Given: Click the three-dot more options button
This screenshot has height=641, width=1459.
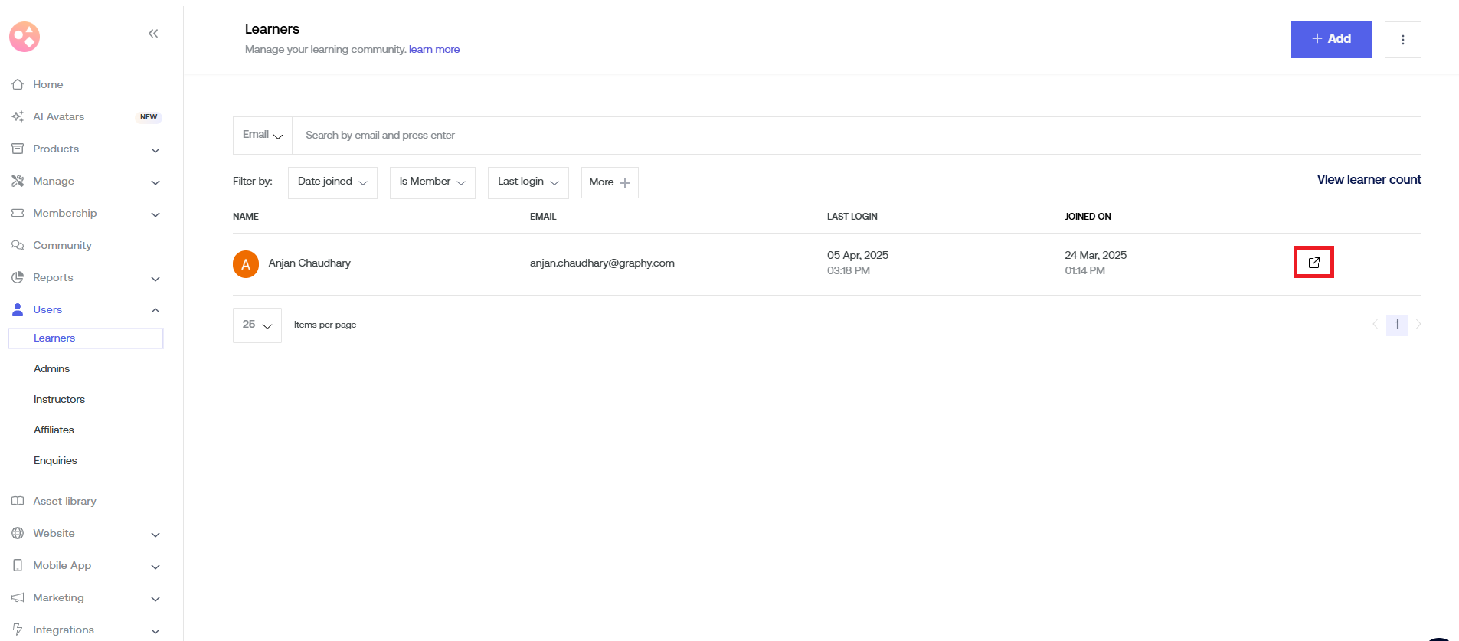Looking at the screenshot, I should [x=1402, y=40].
